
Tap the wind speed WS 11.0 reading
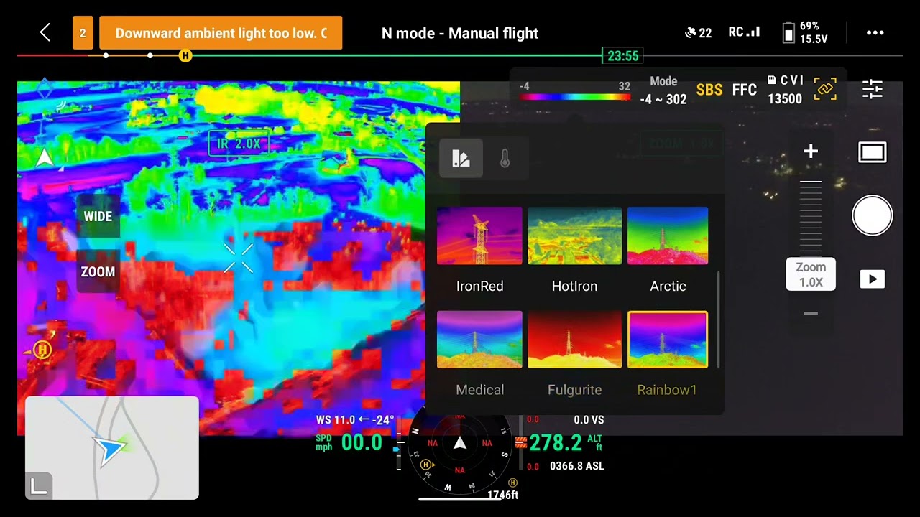(354, 420)
